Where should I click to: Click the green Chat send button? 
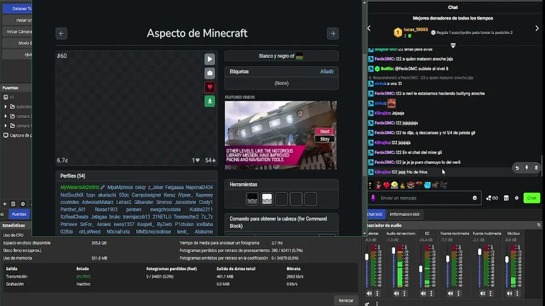pyautogui.click(x=532, y=198)
